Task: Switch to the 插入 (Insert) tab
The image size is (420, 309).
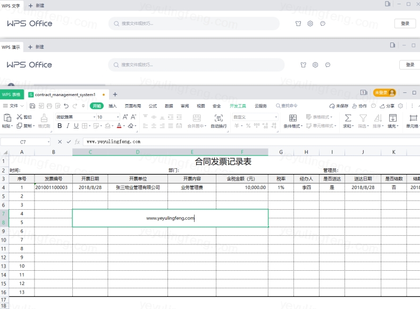Action: (x=113, y=106)
